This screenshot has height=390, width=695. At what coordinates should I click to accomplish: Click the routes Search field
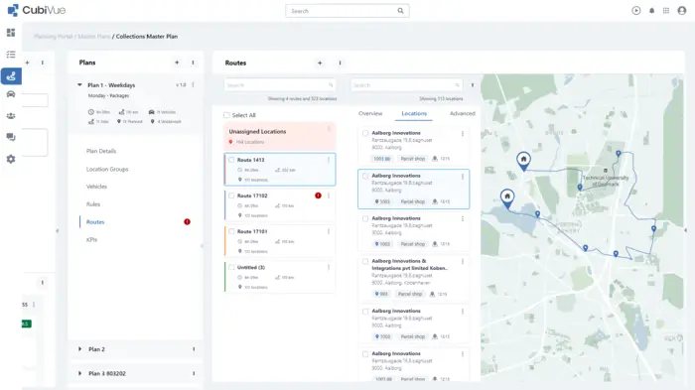(x=280, y=84)
